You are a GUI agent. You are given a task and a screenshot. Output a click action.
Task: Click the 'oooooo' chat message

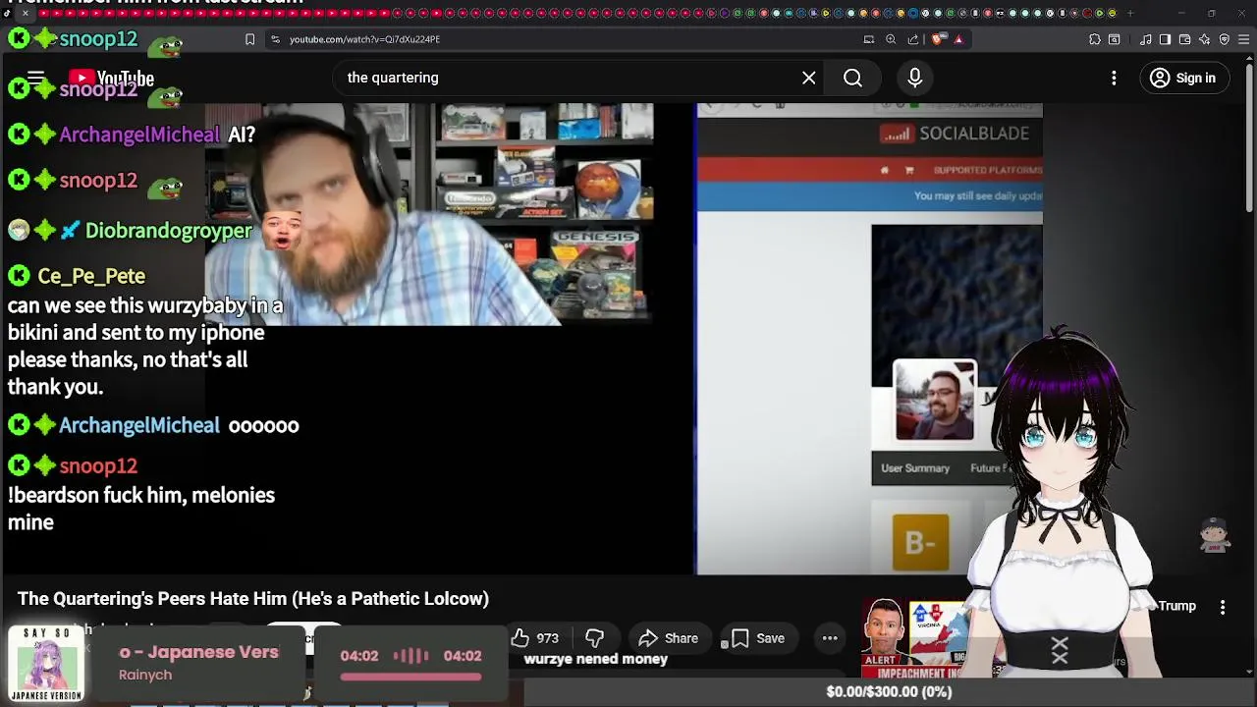click(x=263, y=425)
